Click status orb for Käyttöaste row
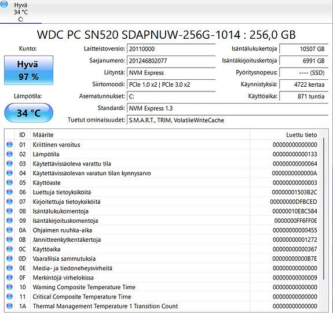This screenshot has width=333, height=313. (10, 183)
